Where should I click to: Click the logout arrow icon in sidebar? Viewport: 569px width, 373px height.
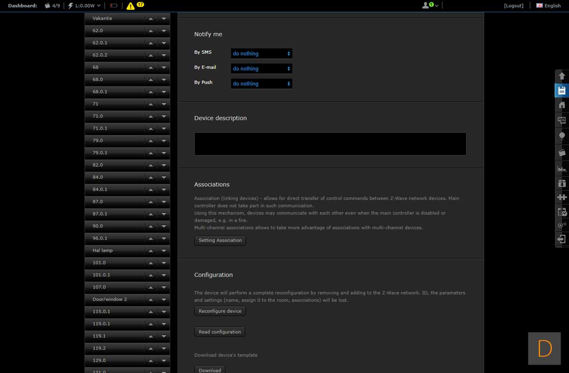pos(562,239)
